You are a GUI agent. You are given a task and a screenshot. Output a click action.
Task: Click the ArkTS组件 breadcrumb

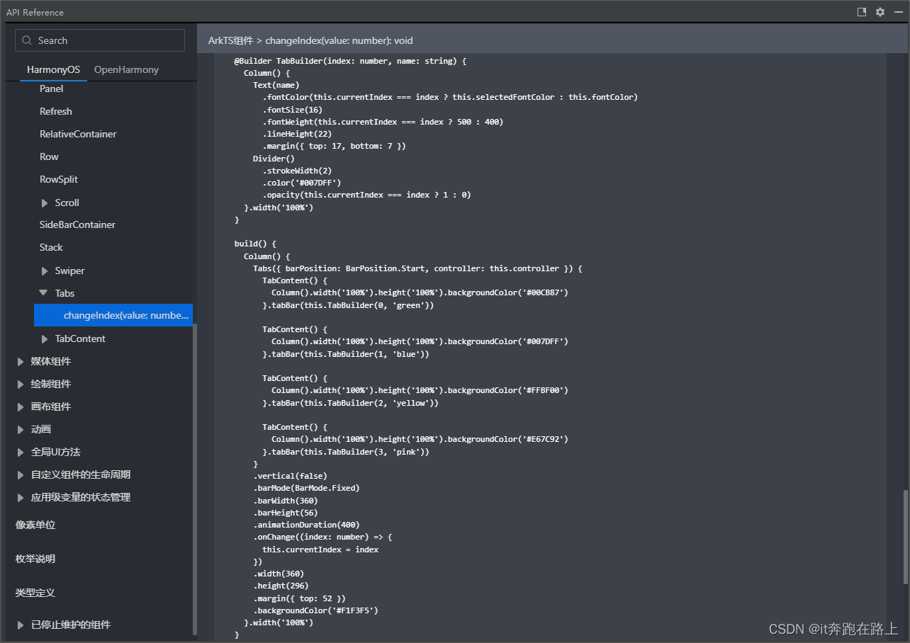click(230, 40)
